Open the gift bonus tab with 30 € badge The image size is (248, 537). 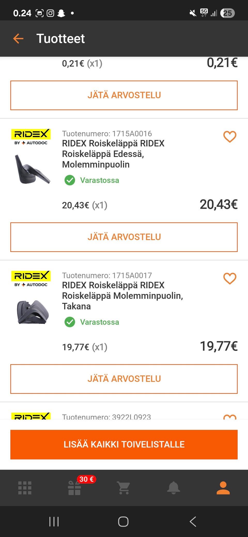(75, 487)
